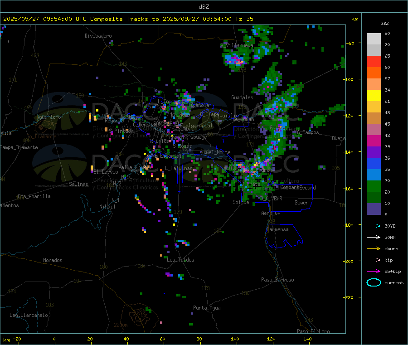
Task: Click the Lag.Llancanelo map label
Action: tap(29, 315)
